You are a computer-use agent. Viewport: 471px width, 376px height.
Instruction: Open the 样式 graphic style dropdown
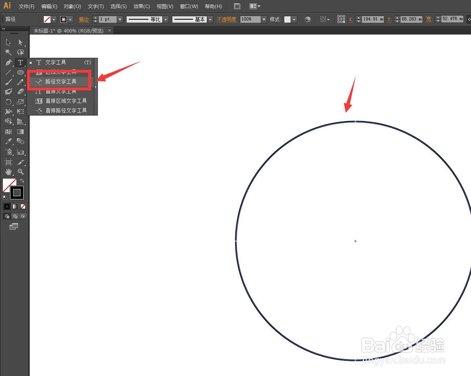tap(294, 20)
